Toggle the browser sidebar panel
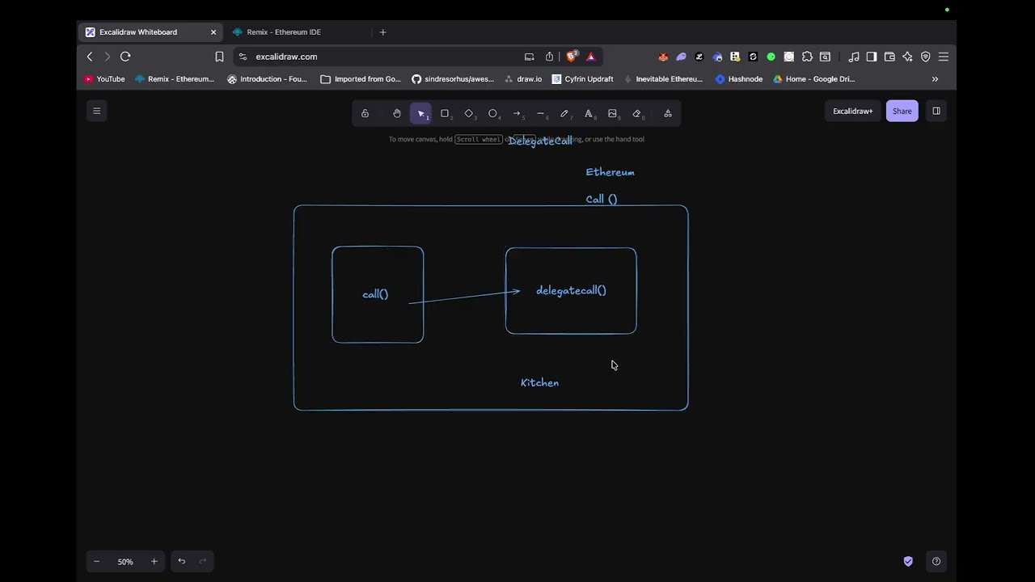Image resolution: width=1035 pixels, height=582 pixels. (872, 57)
